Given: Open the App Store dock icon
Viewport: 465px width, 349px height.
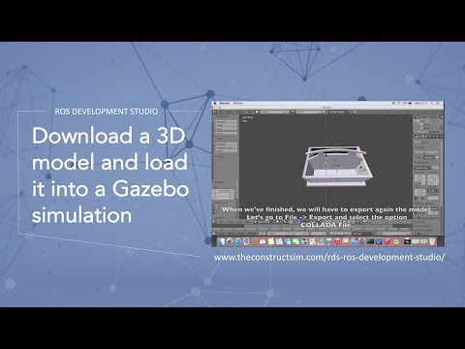Looking at the screenshot, I should click(354, 241).
